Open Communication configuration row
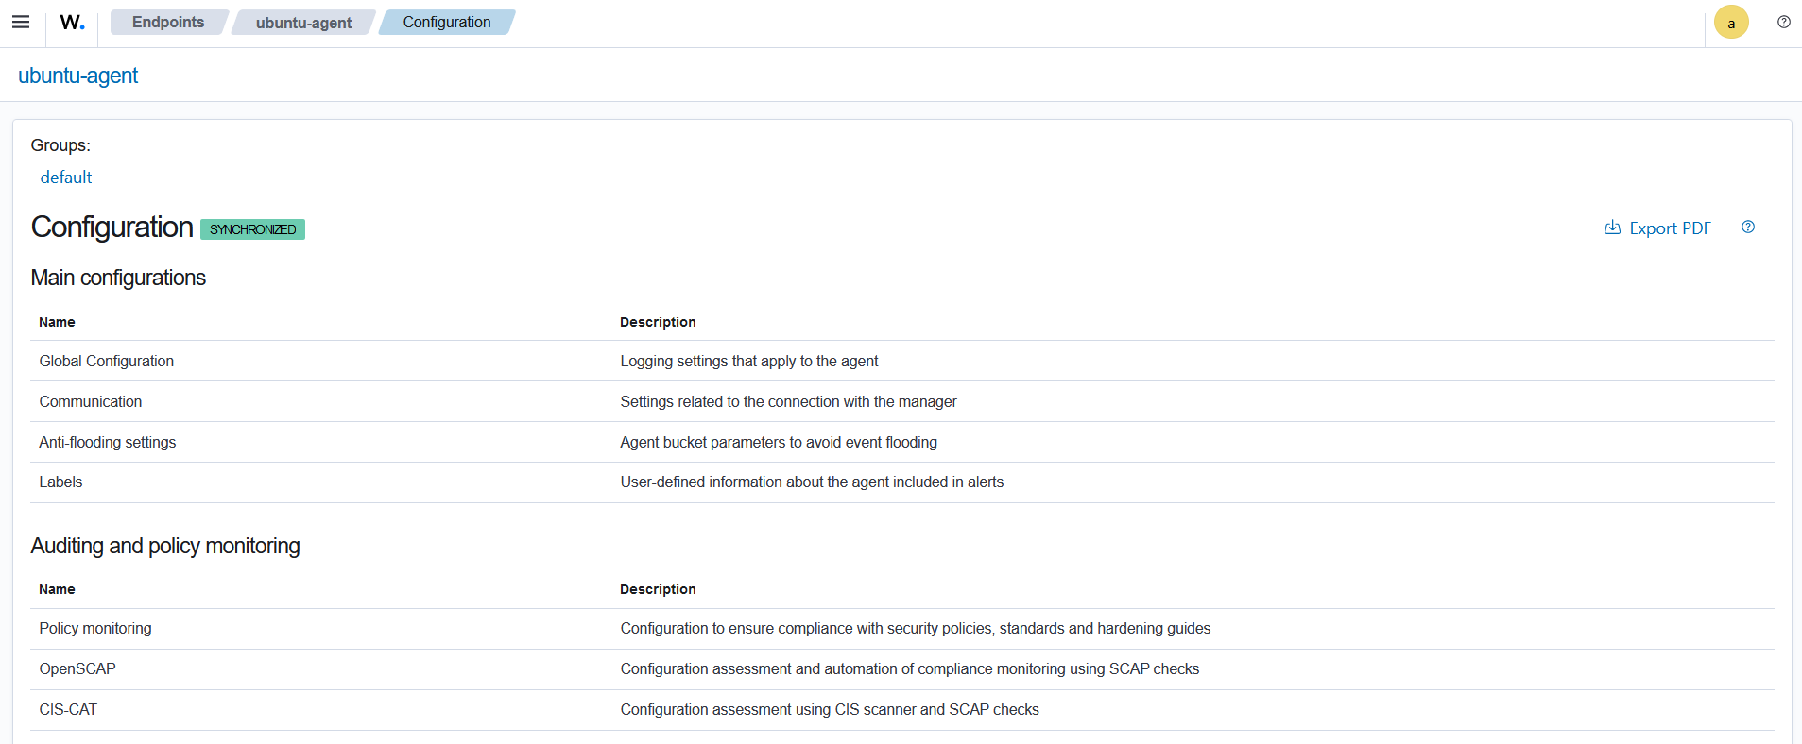The width and height of the screenshot is (1802, 744). pyautogui.click(x=91, y=402)
